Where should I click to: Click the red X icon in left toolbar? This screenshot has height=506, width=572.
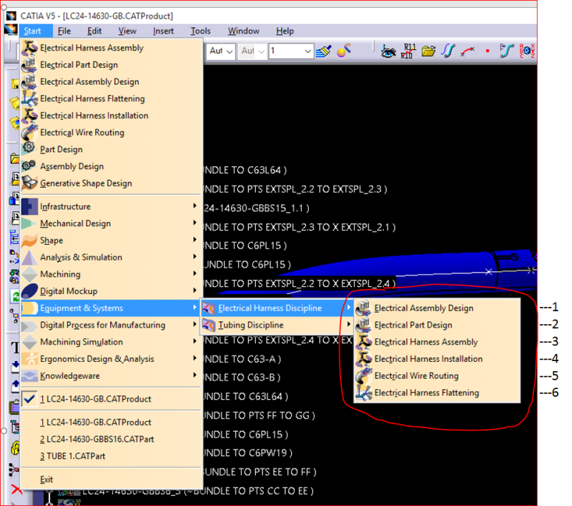coord(16,490)
